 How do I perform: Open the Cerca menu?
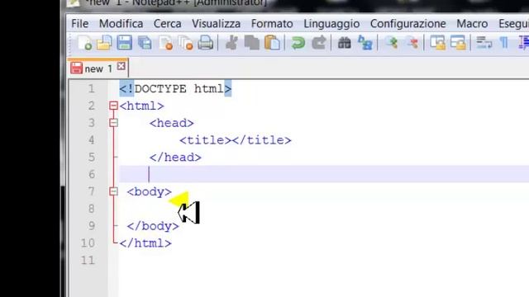click(167, 24)
